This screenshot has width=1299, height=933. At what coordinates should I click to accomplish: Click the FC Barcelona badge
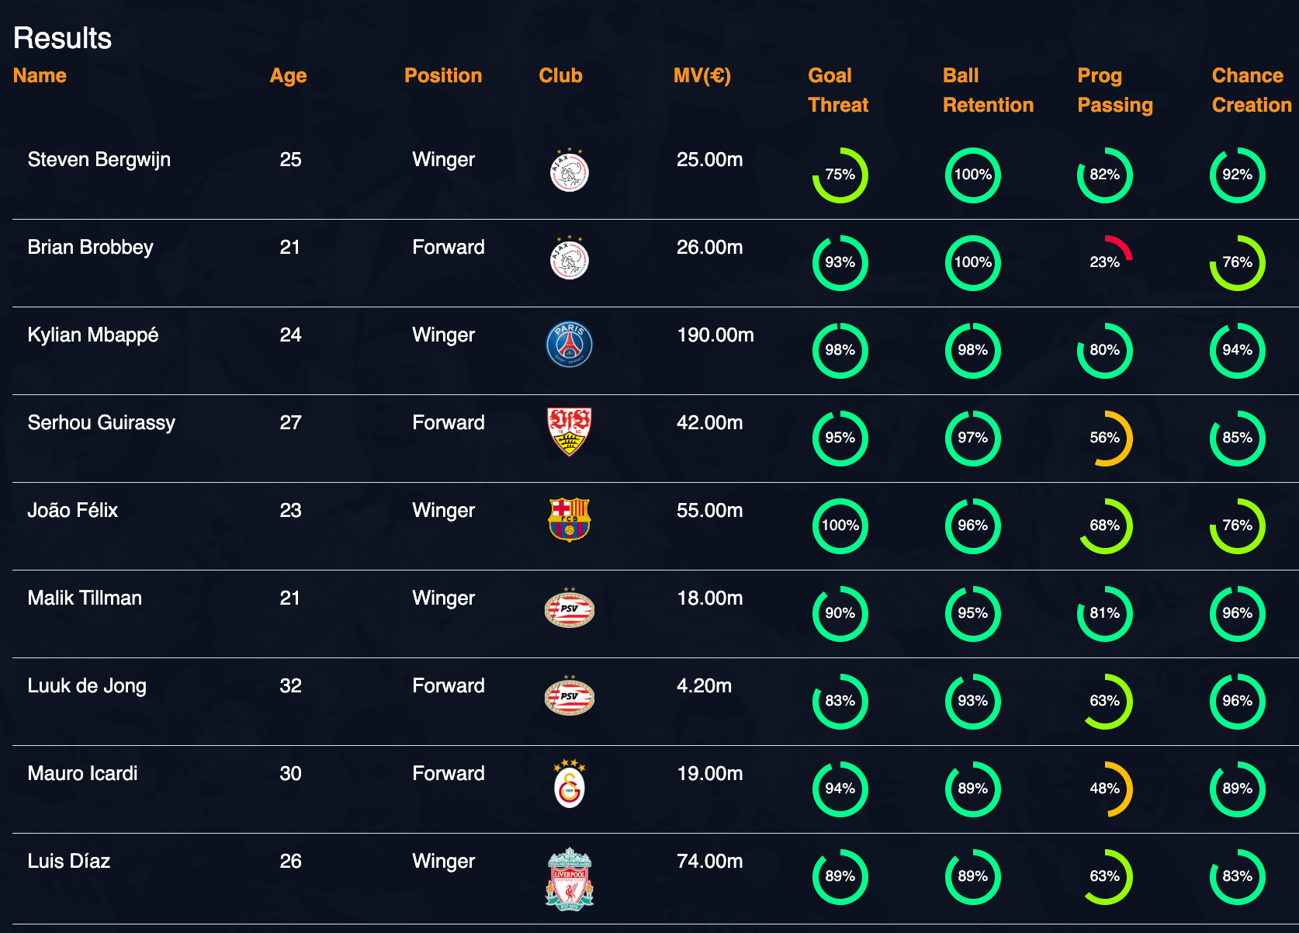[570, 519]
